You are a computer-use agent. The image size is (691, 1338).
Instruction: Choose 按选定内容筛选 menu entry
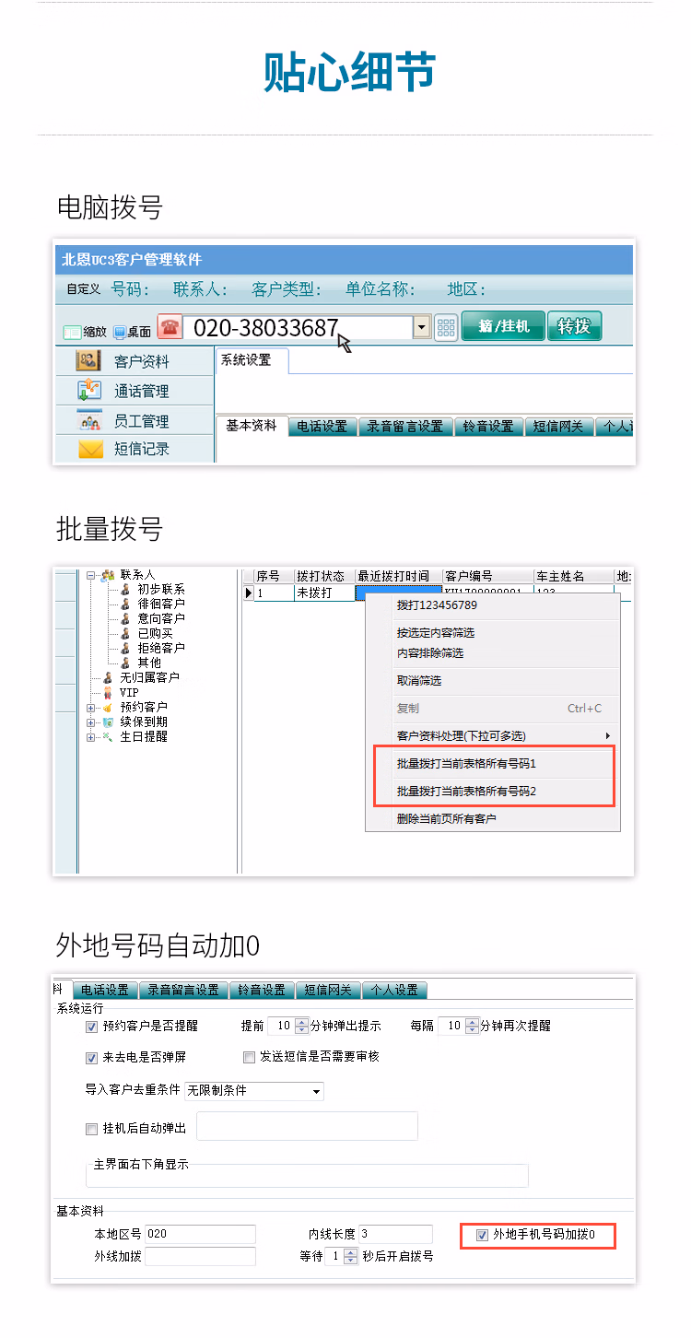tap(436, 633)
